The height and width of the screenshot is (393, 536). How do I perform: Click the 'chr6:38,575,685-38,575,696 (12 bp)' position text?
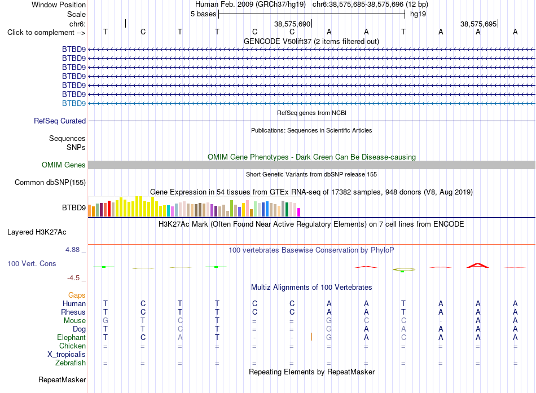tap(370, 5)
